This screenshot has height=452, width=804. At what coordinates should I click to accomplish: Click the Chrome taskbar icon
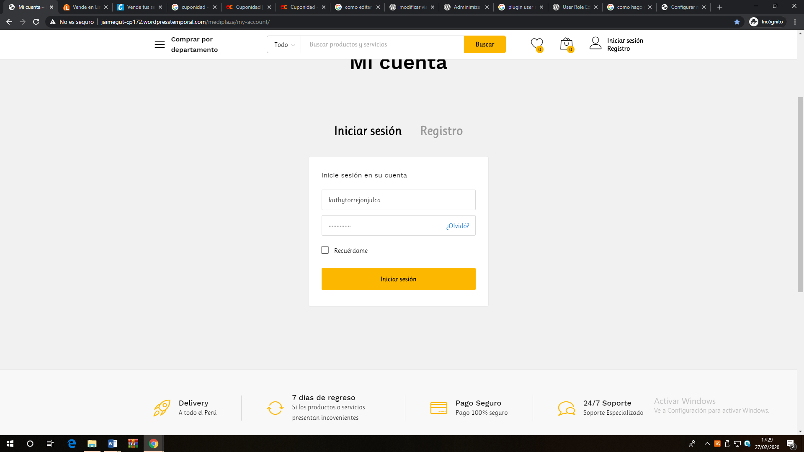point(154,444)
